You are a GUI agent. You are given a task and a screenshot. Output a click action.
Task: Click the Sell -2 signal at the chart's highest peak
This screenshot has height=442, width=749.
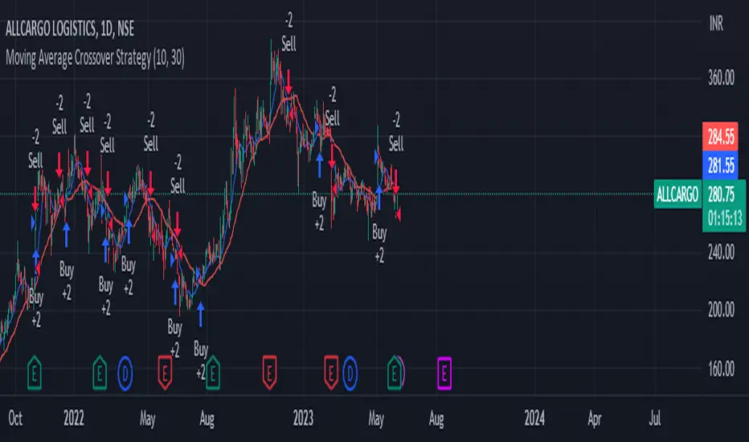click(x=289, y=32)
